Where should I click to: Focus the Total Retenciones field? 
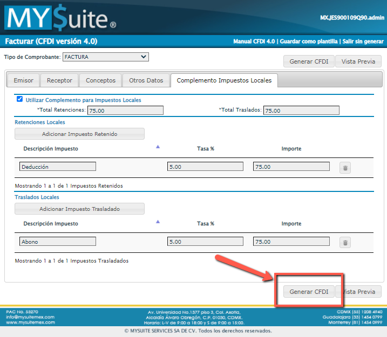pyautogui.click(x=125, y=111)
